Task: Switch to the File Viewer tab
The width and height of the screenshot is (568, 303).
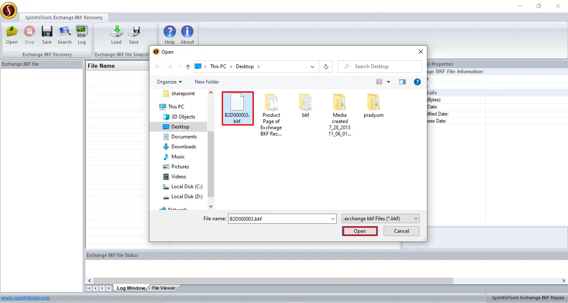Action: click(x=164, y=288)
